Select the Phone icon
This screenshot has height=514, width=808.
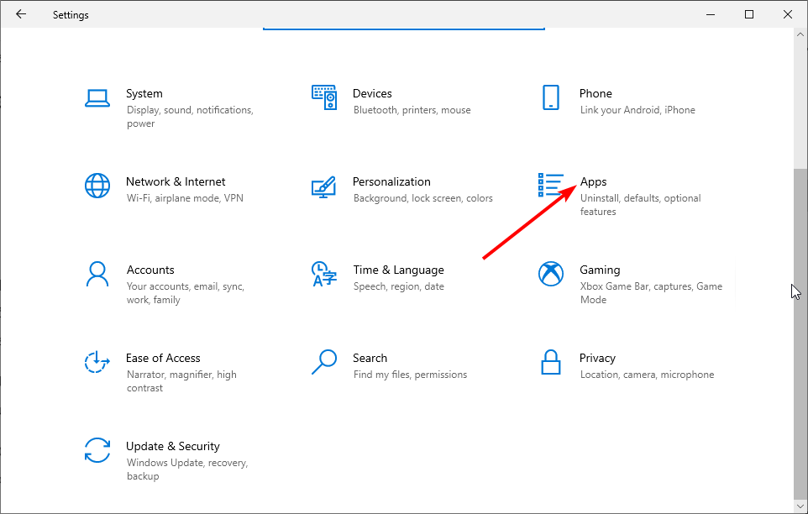tap(551, 97)
